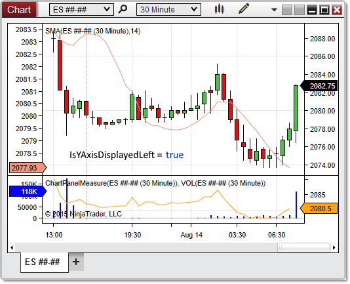The width and height of the screenshot is (350, 284).
Task: Click the 2088.00 right axis price label
Action: (x=322, y=39)
